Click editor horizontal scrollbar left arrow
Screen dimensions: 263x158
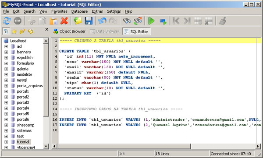[54, 146]
